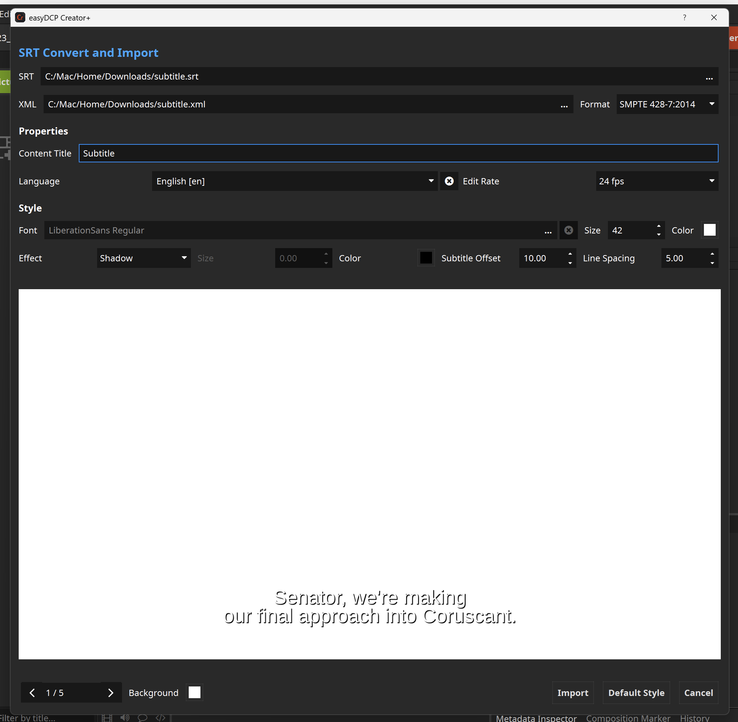Open the Edit Rate 24 fps dropdown
Screen dimensions: 738x722
[x=657, y=181]
